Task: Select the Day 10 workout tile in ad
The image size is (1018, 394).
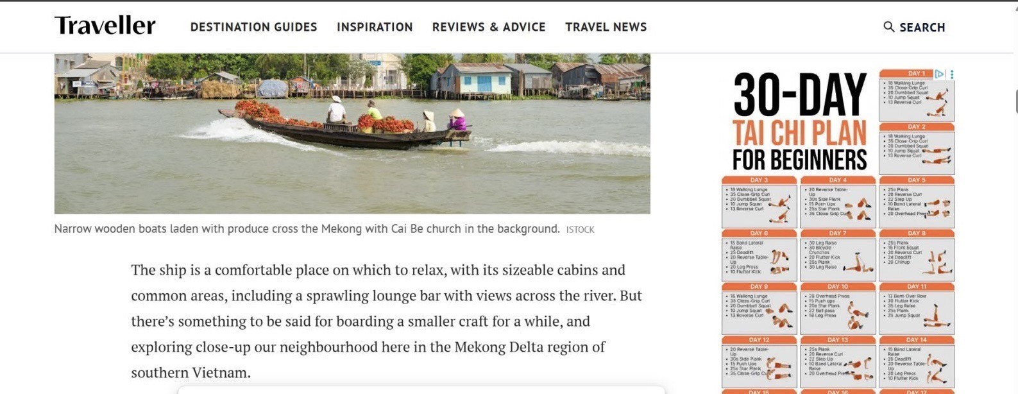Action: (x=838, y=309)
